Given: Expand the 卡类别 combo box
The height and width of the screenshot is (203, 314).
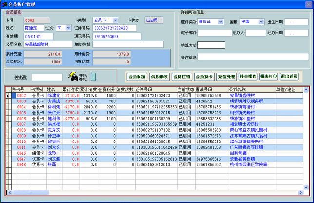Looking at the screenshot, I should 115,20.
